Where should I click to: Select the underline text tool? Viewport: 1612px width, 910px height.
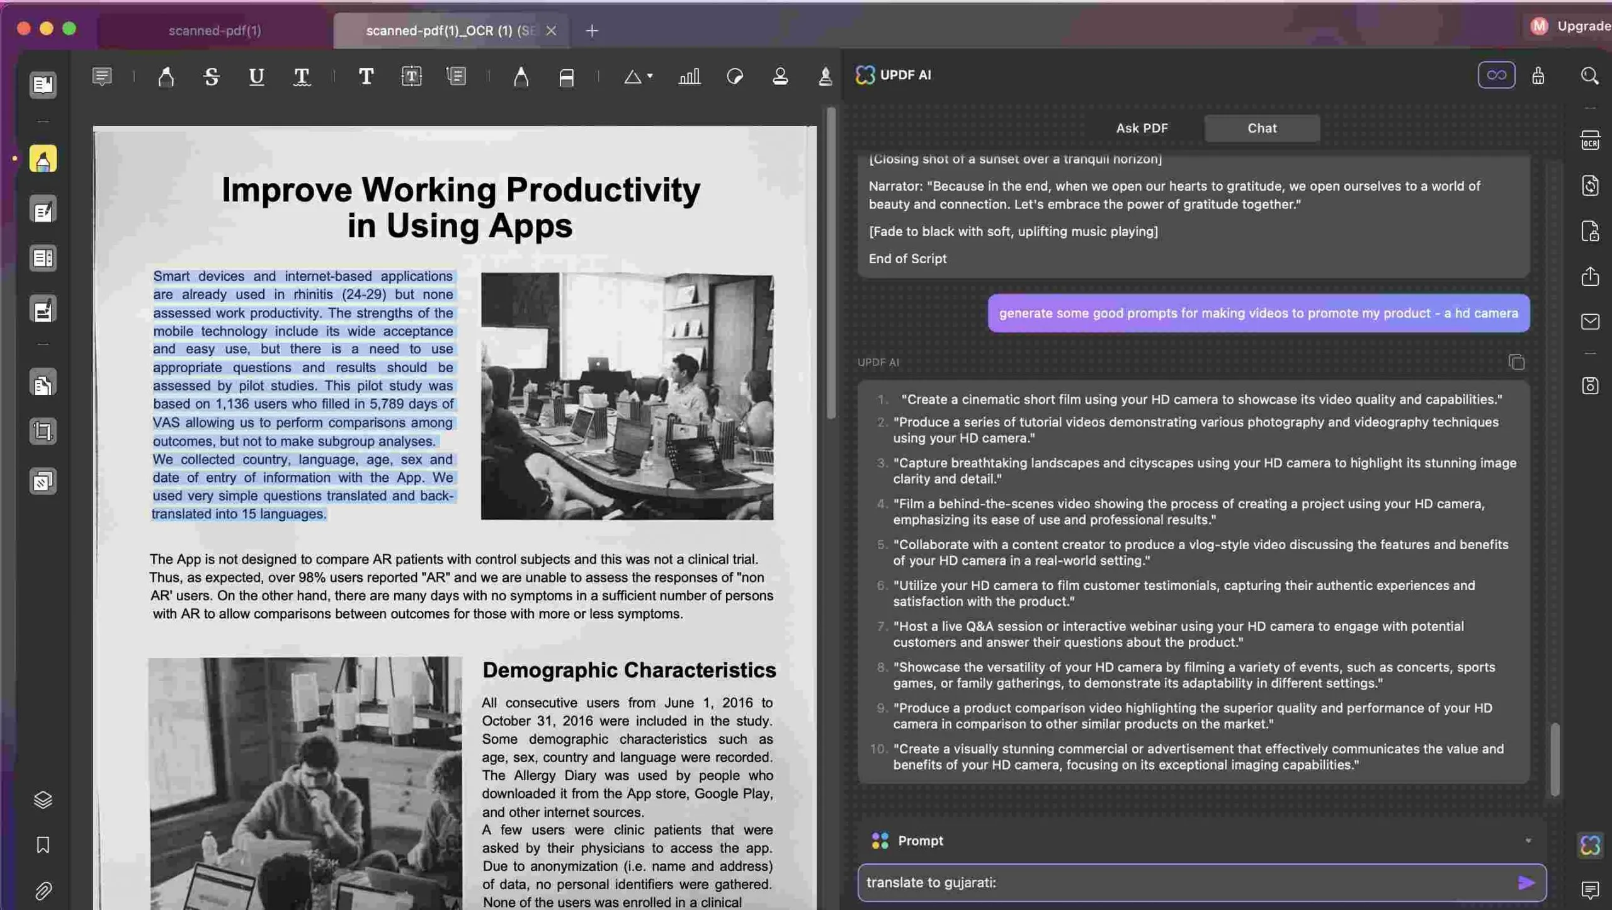(x=256, y=76)
